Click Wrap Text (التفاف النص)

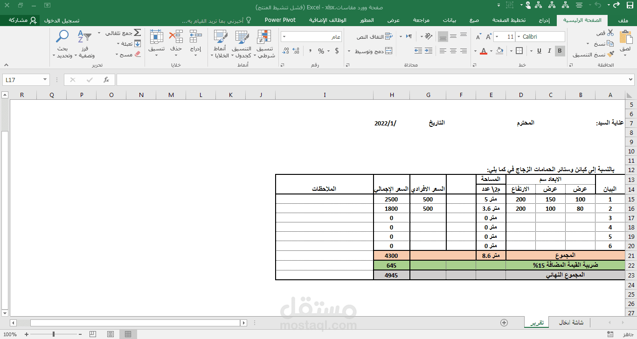tap(374, 36)
